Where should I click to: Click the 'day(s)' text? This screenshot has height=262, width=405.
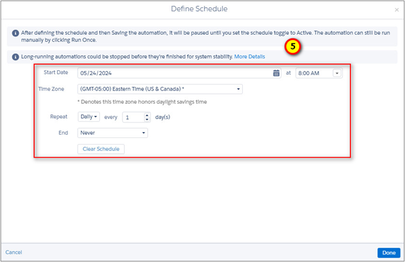[x=163, y=117]
